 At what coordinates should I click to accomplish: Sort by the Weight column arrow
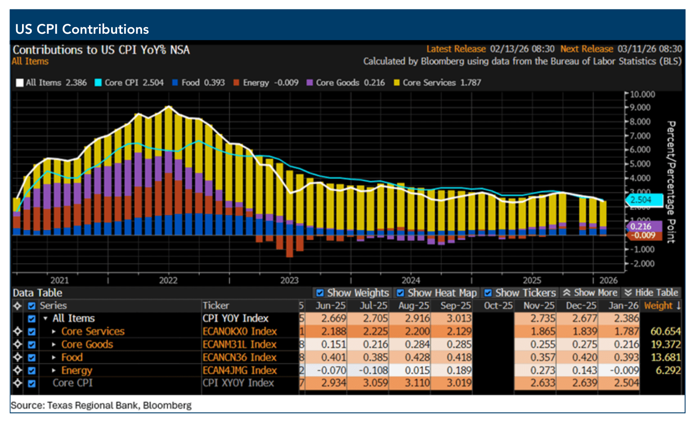coord(678,306)
